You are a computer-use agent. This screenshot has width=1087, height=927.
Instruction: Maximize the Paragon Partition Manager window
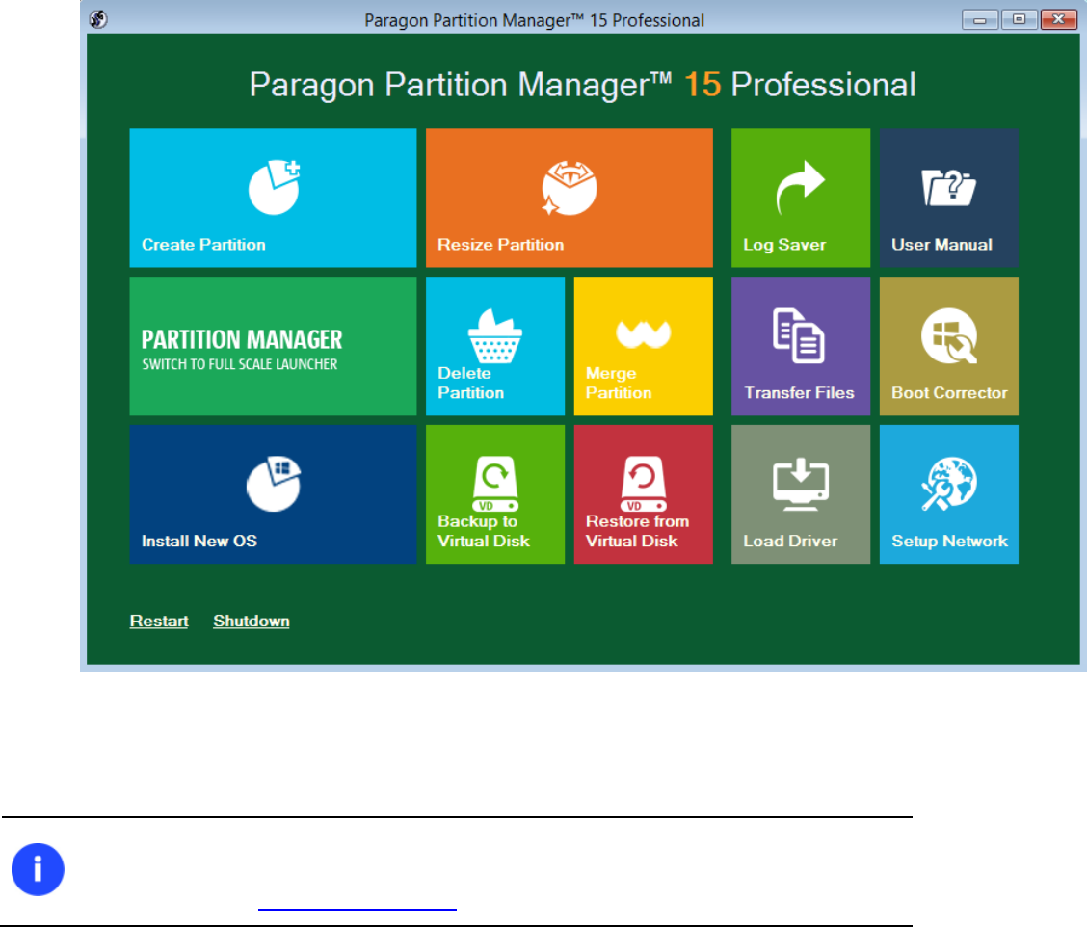(1020, 19)
